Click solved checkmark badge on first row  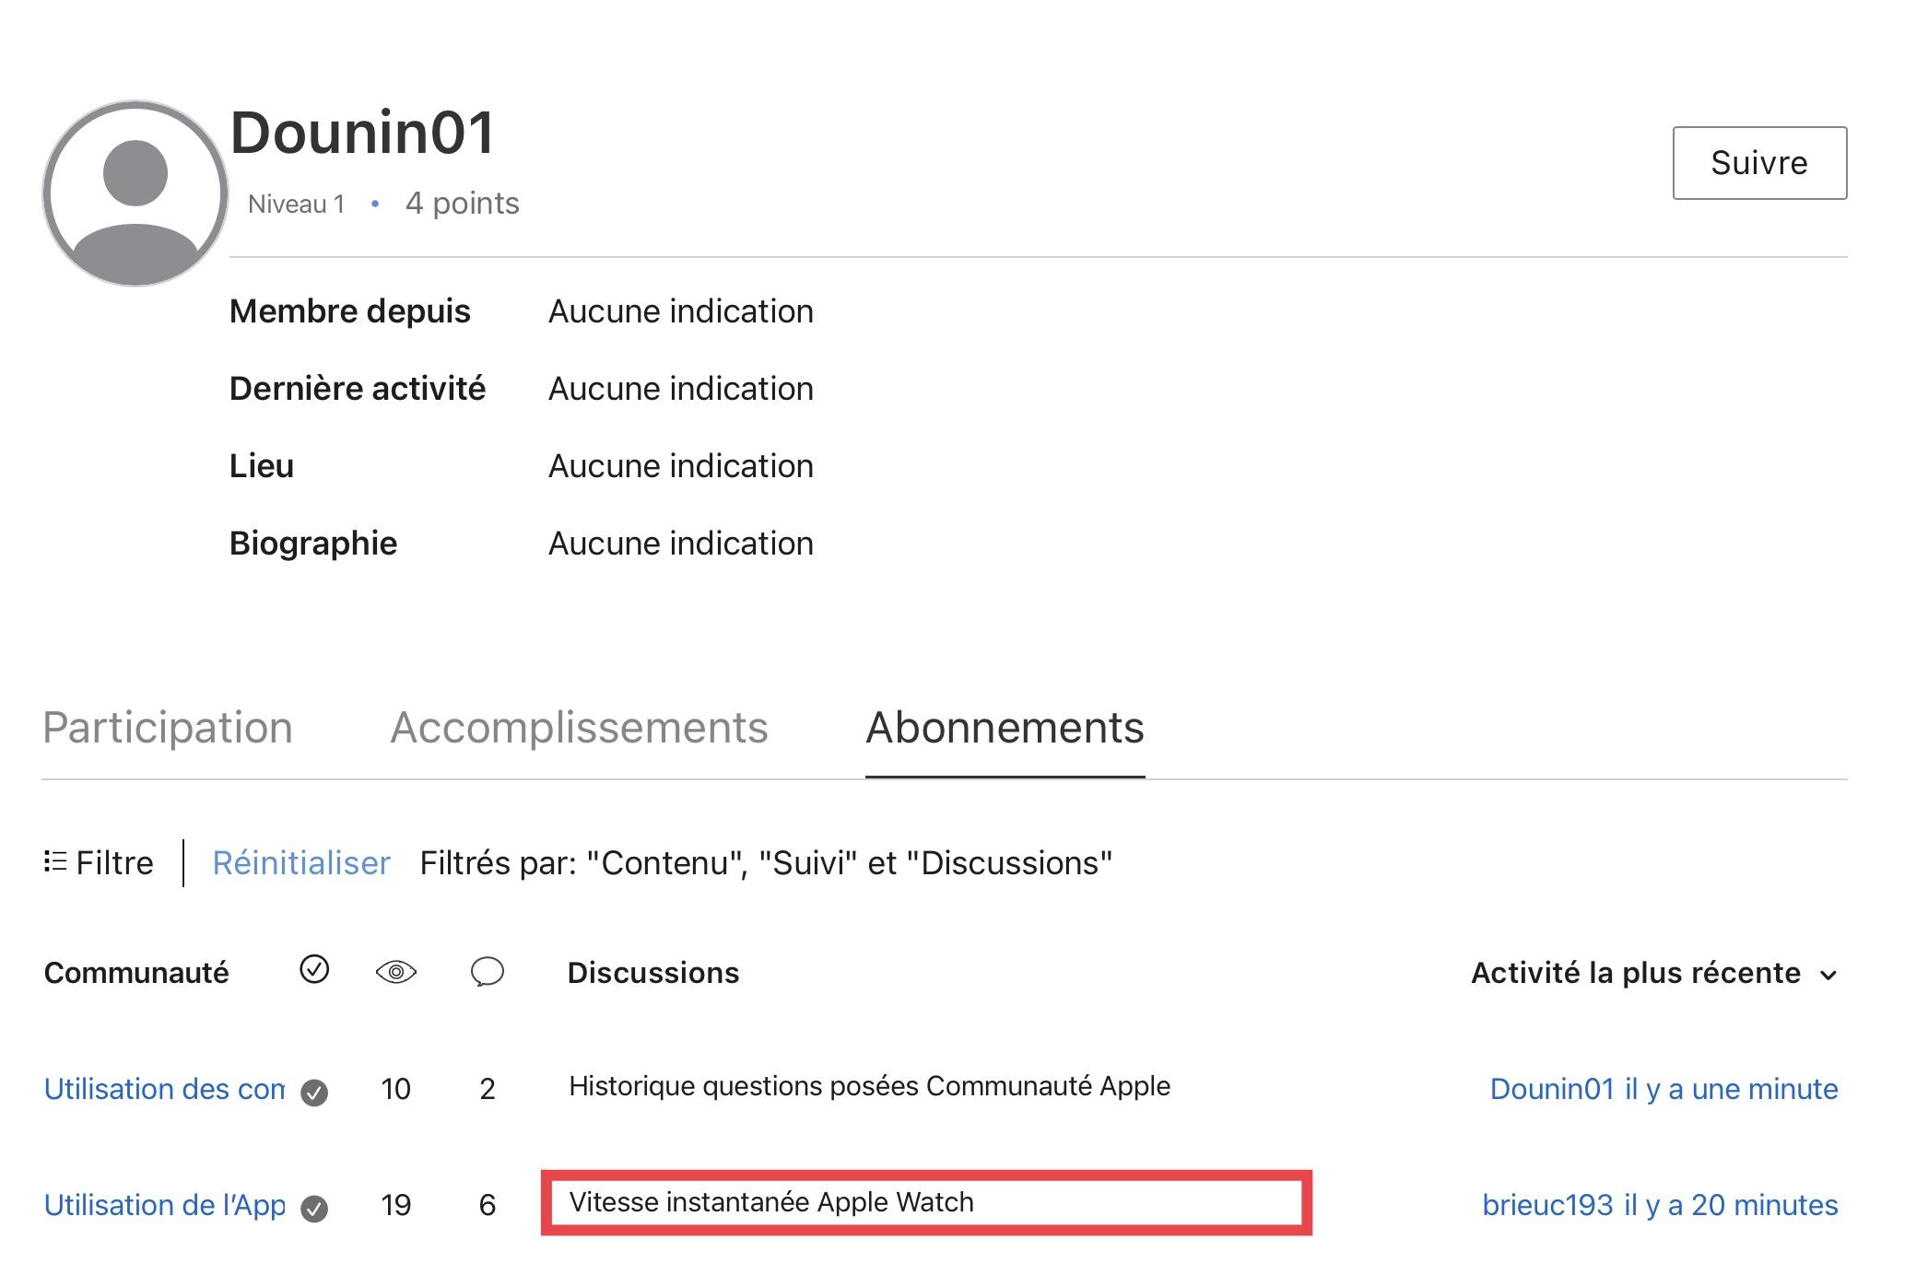314,1093
